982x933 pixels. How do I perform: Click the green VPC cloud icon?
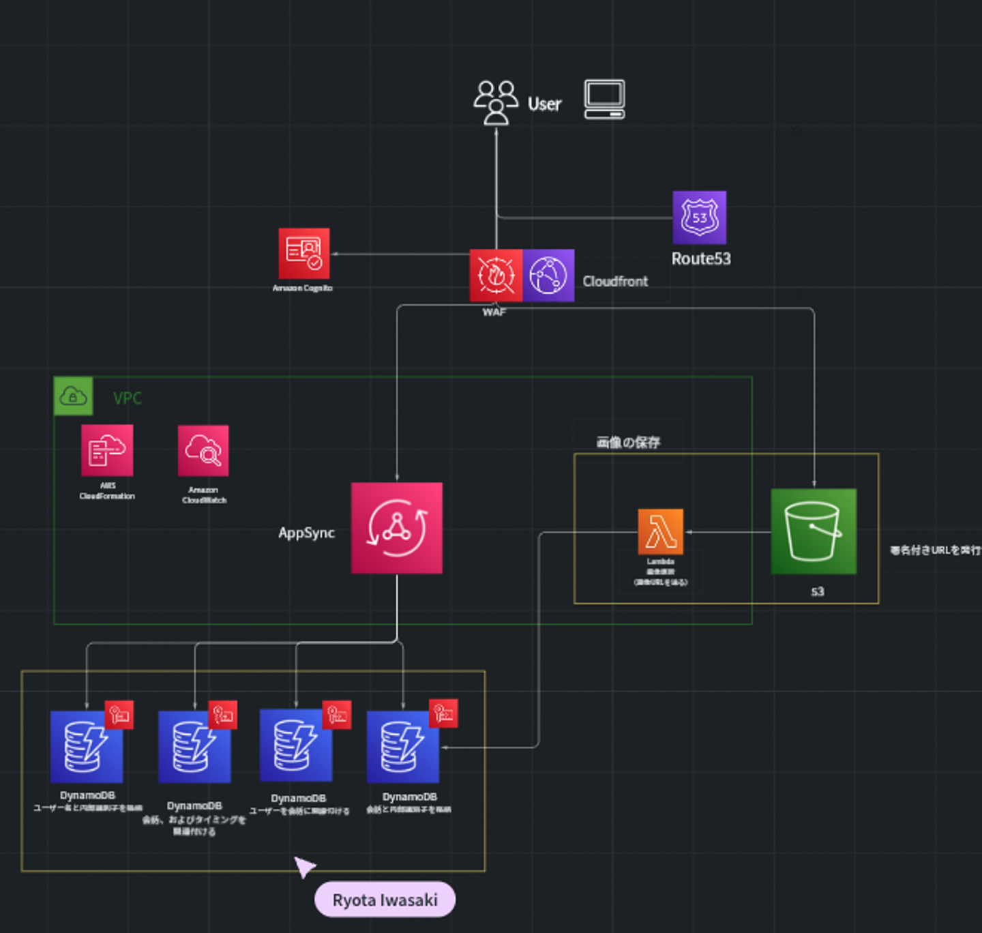[73, 396]
